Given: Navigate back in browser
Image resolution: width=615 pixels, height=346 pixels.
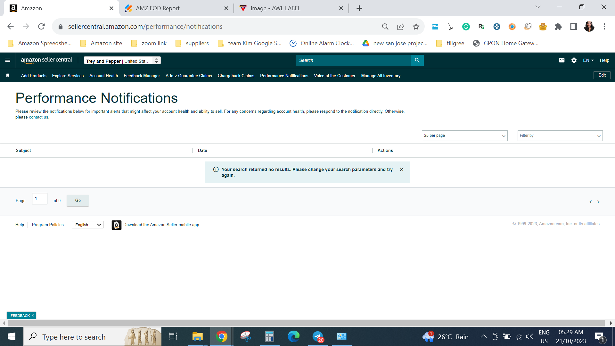Looking at the screenshot, I should point(11,27).
